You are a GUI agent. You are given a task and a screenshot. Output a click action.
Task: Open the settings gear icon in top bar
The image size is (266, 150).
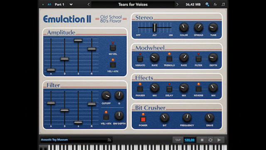(207, 5)
